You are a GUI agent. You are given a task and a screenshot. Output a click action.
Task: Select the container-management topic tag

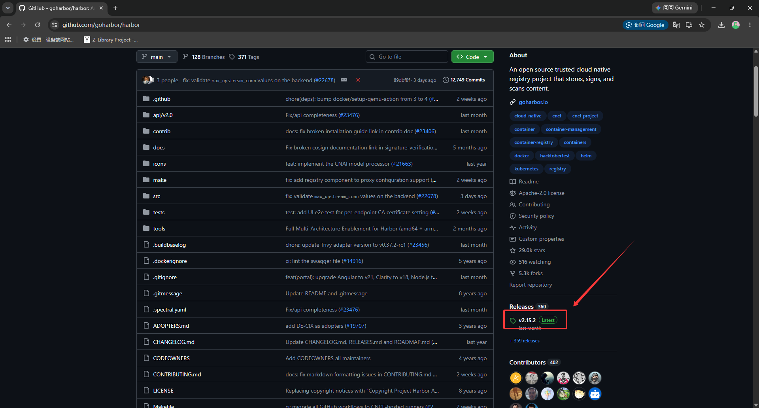pyautogui.click(x=571, y=129)
